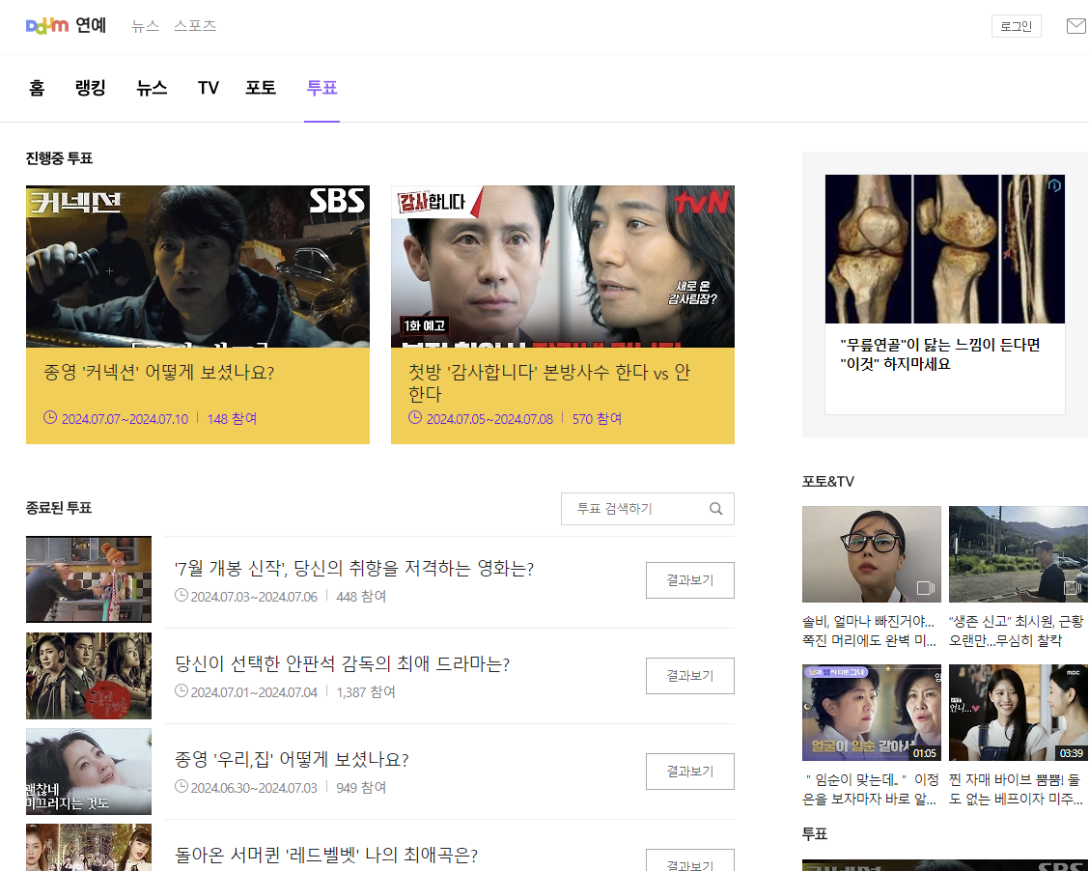Click the 종료된 투표 heading
This screenshot has width=1089, height=871.
click(59, 508)
